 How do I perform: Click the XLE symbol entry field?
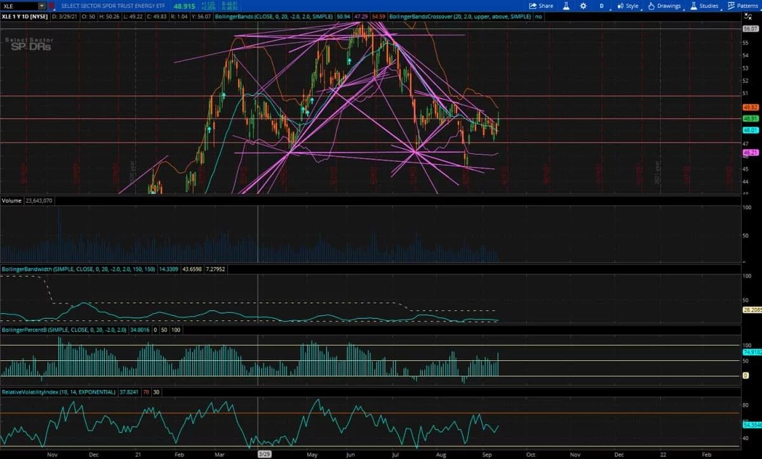click(19, 6)
